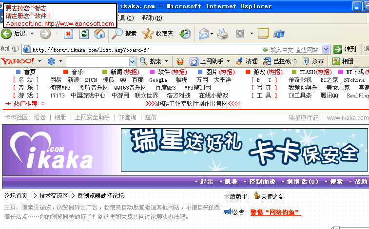Open Favorites star icon
This screenshot has height=229, width=369.
(x=148, y=34)
